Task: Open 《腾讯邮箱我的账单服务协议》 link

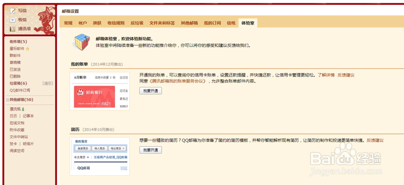Action: click(177, 81)
